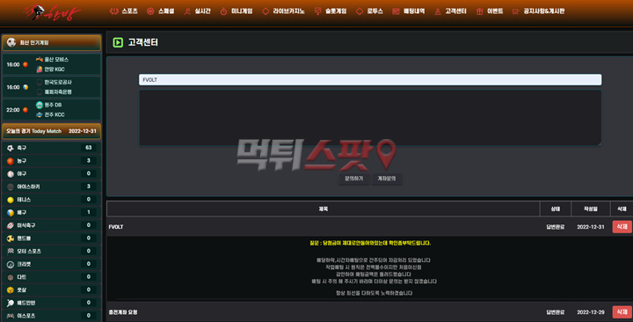Screen dimensions: 633x322
Task: Click the 계좌문의 button
Action: coord(386,179)
